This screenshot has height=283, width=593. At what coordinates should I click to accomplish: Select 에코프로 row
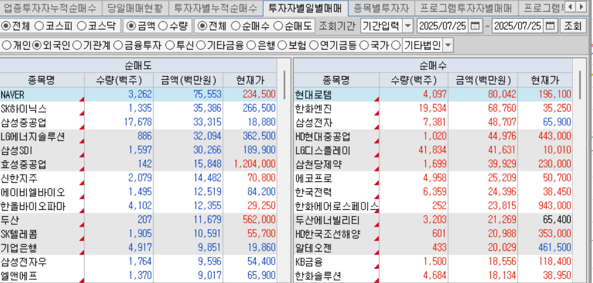coord(433,178)
